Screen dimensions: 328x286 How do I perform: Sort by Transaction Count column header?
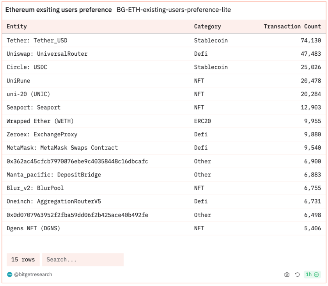click(x=292, y=26)
